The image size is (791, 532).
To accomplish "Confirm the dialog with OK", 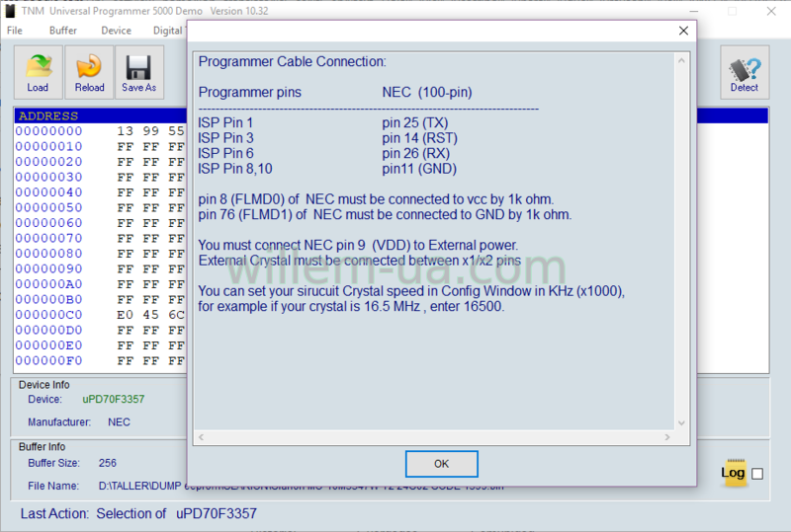I will [441, 464].
